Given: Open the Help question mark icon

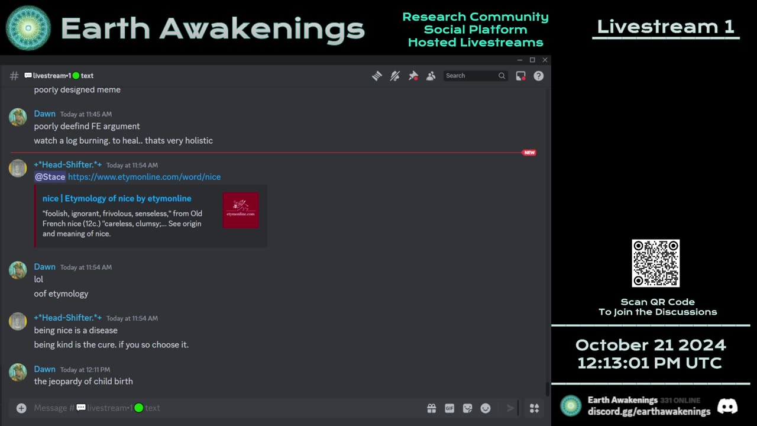Looking at the screenshot, I should (539, 76).
